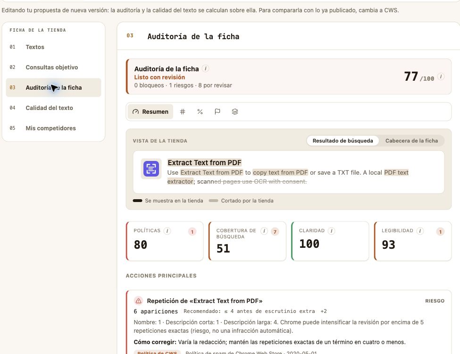The width and height of the screenshot is (460, 354).
Task: Navigate to 05 Mis competidores
Action: pos(53,128)
